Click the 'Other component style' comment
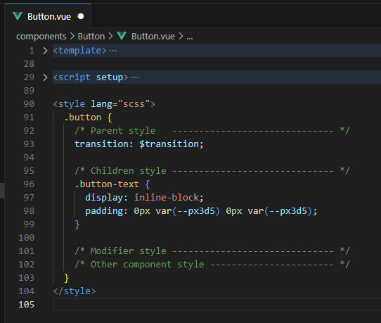The width and height of the screenshot is (381, 323). pyautogui.click(x=147, y=265)
